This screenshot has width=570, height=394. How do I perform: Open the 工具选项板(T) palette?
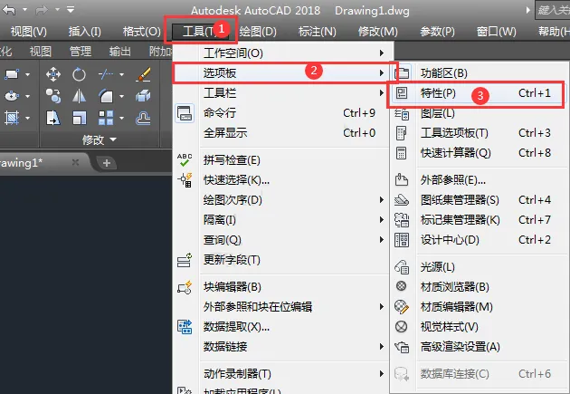[x=479, y=133]
